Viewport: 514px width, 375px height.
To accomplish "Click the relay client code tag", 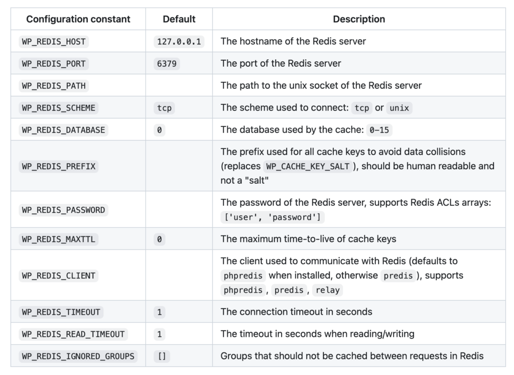I will (x=328, y=290).
